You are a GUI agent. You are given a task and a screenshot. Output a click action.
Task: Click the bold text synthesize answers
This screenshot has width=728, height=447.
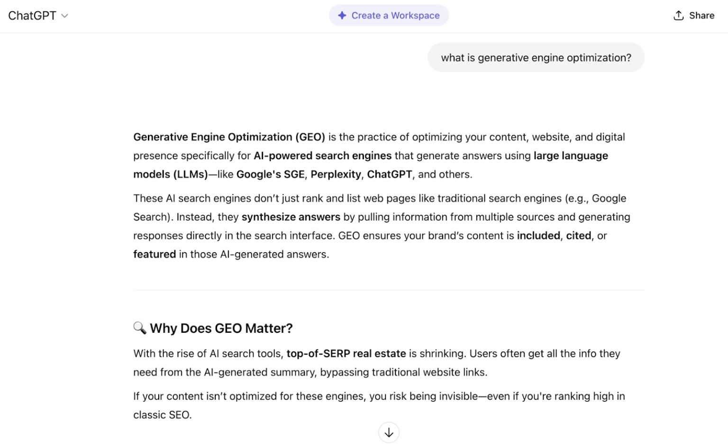(291, 217)
